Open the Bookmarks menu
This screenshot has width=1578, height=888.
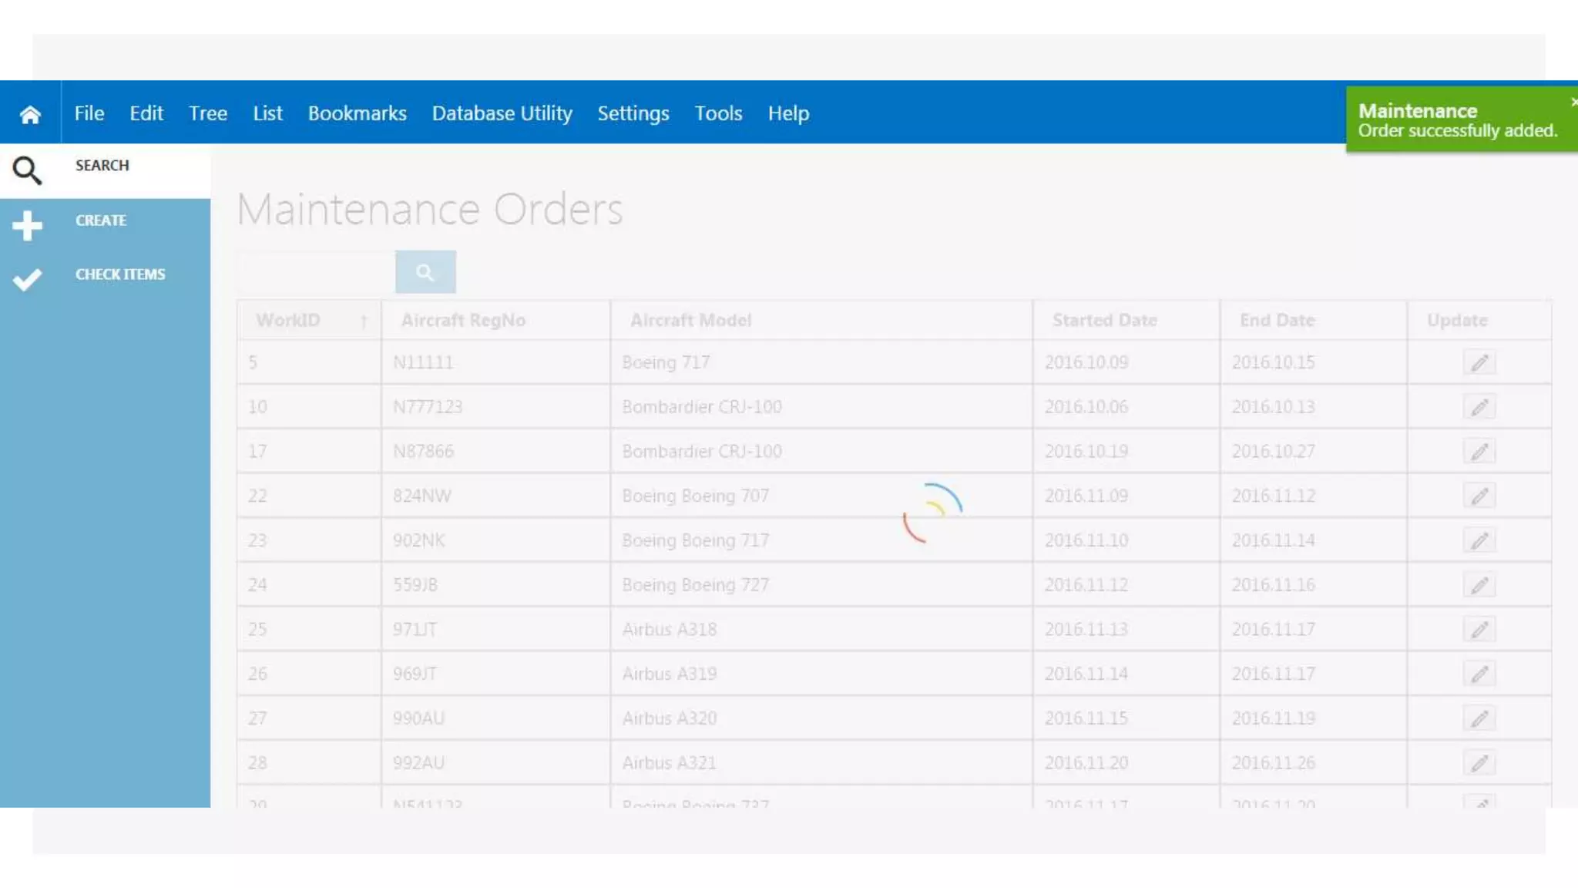point(357,113)
